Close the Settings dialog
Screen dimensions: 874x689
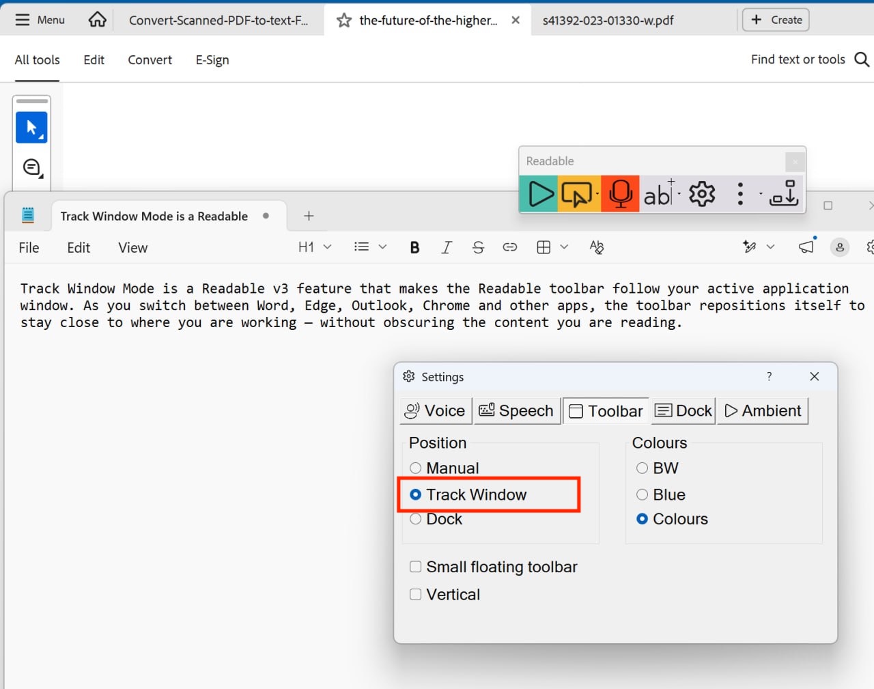pos(814,376)
